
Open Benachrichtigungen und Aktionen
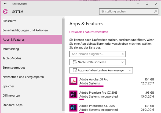pos(31,30)
